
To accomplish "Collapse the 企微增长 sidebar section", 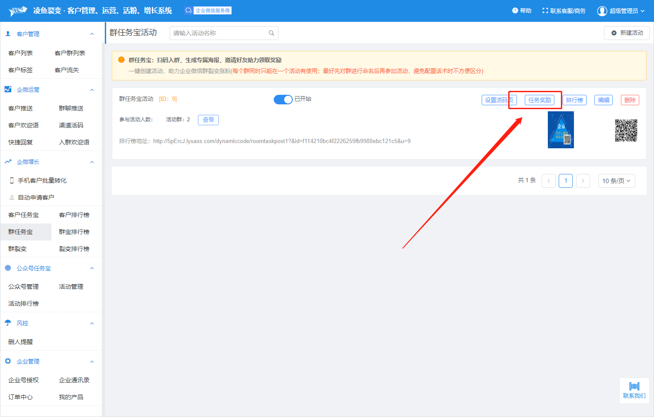I will (92, 162).
